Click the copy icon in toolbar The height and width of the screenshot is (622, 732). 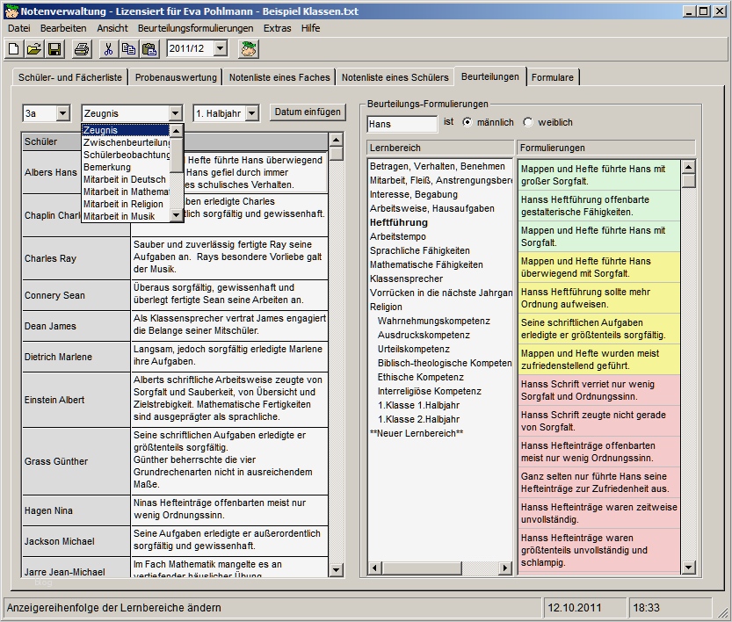click(129, 49)
